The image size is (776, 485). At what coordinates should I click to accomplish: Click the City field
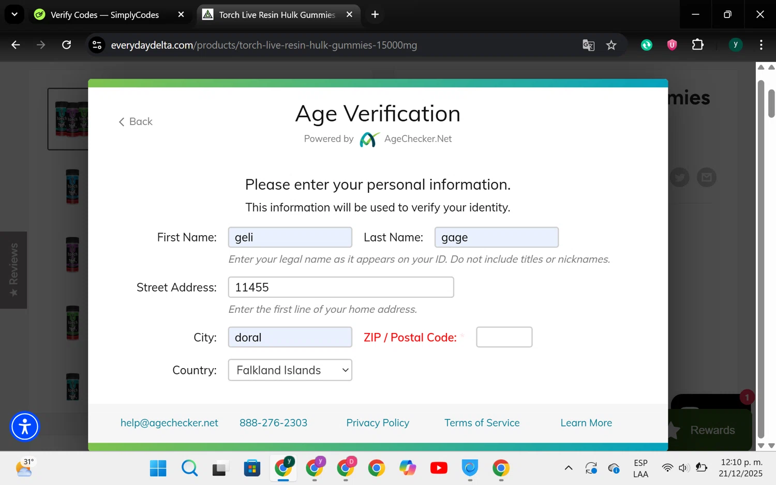tap(290, 337)
